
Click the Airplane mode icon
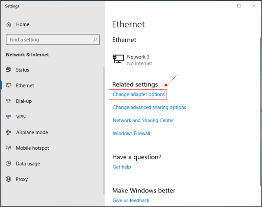pos(9,133)
